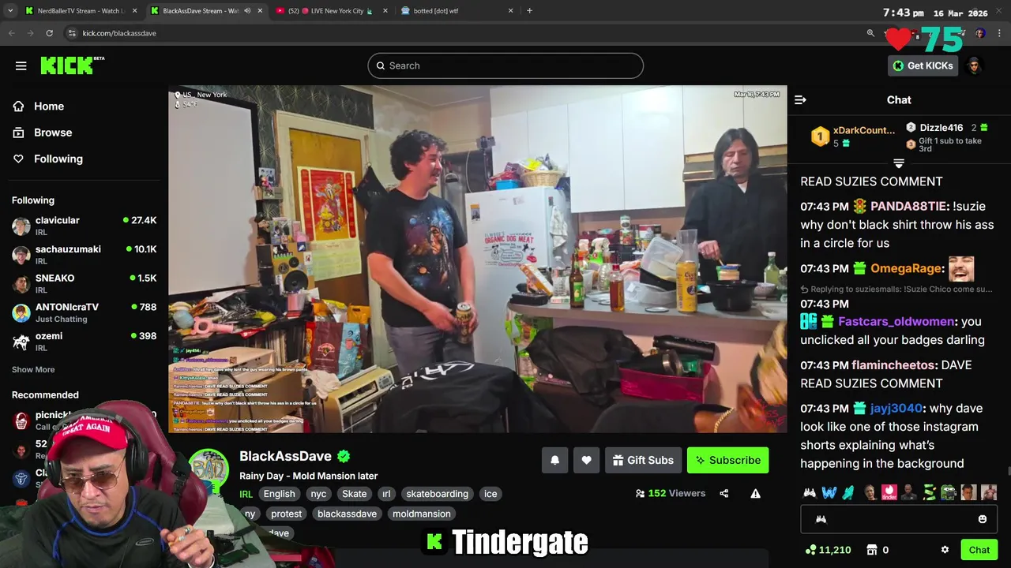Click the Gift Subs button

pos(643,460)
